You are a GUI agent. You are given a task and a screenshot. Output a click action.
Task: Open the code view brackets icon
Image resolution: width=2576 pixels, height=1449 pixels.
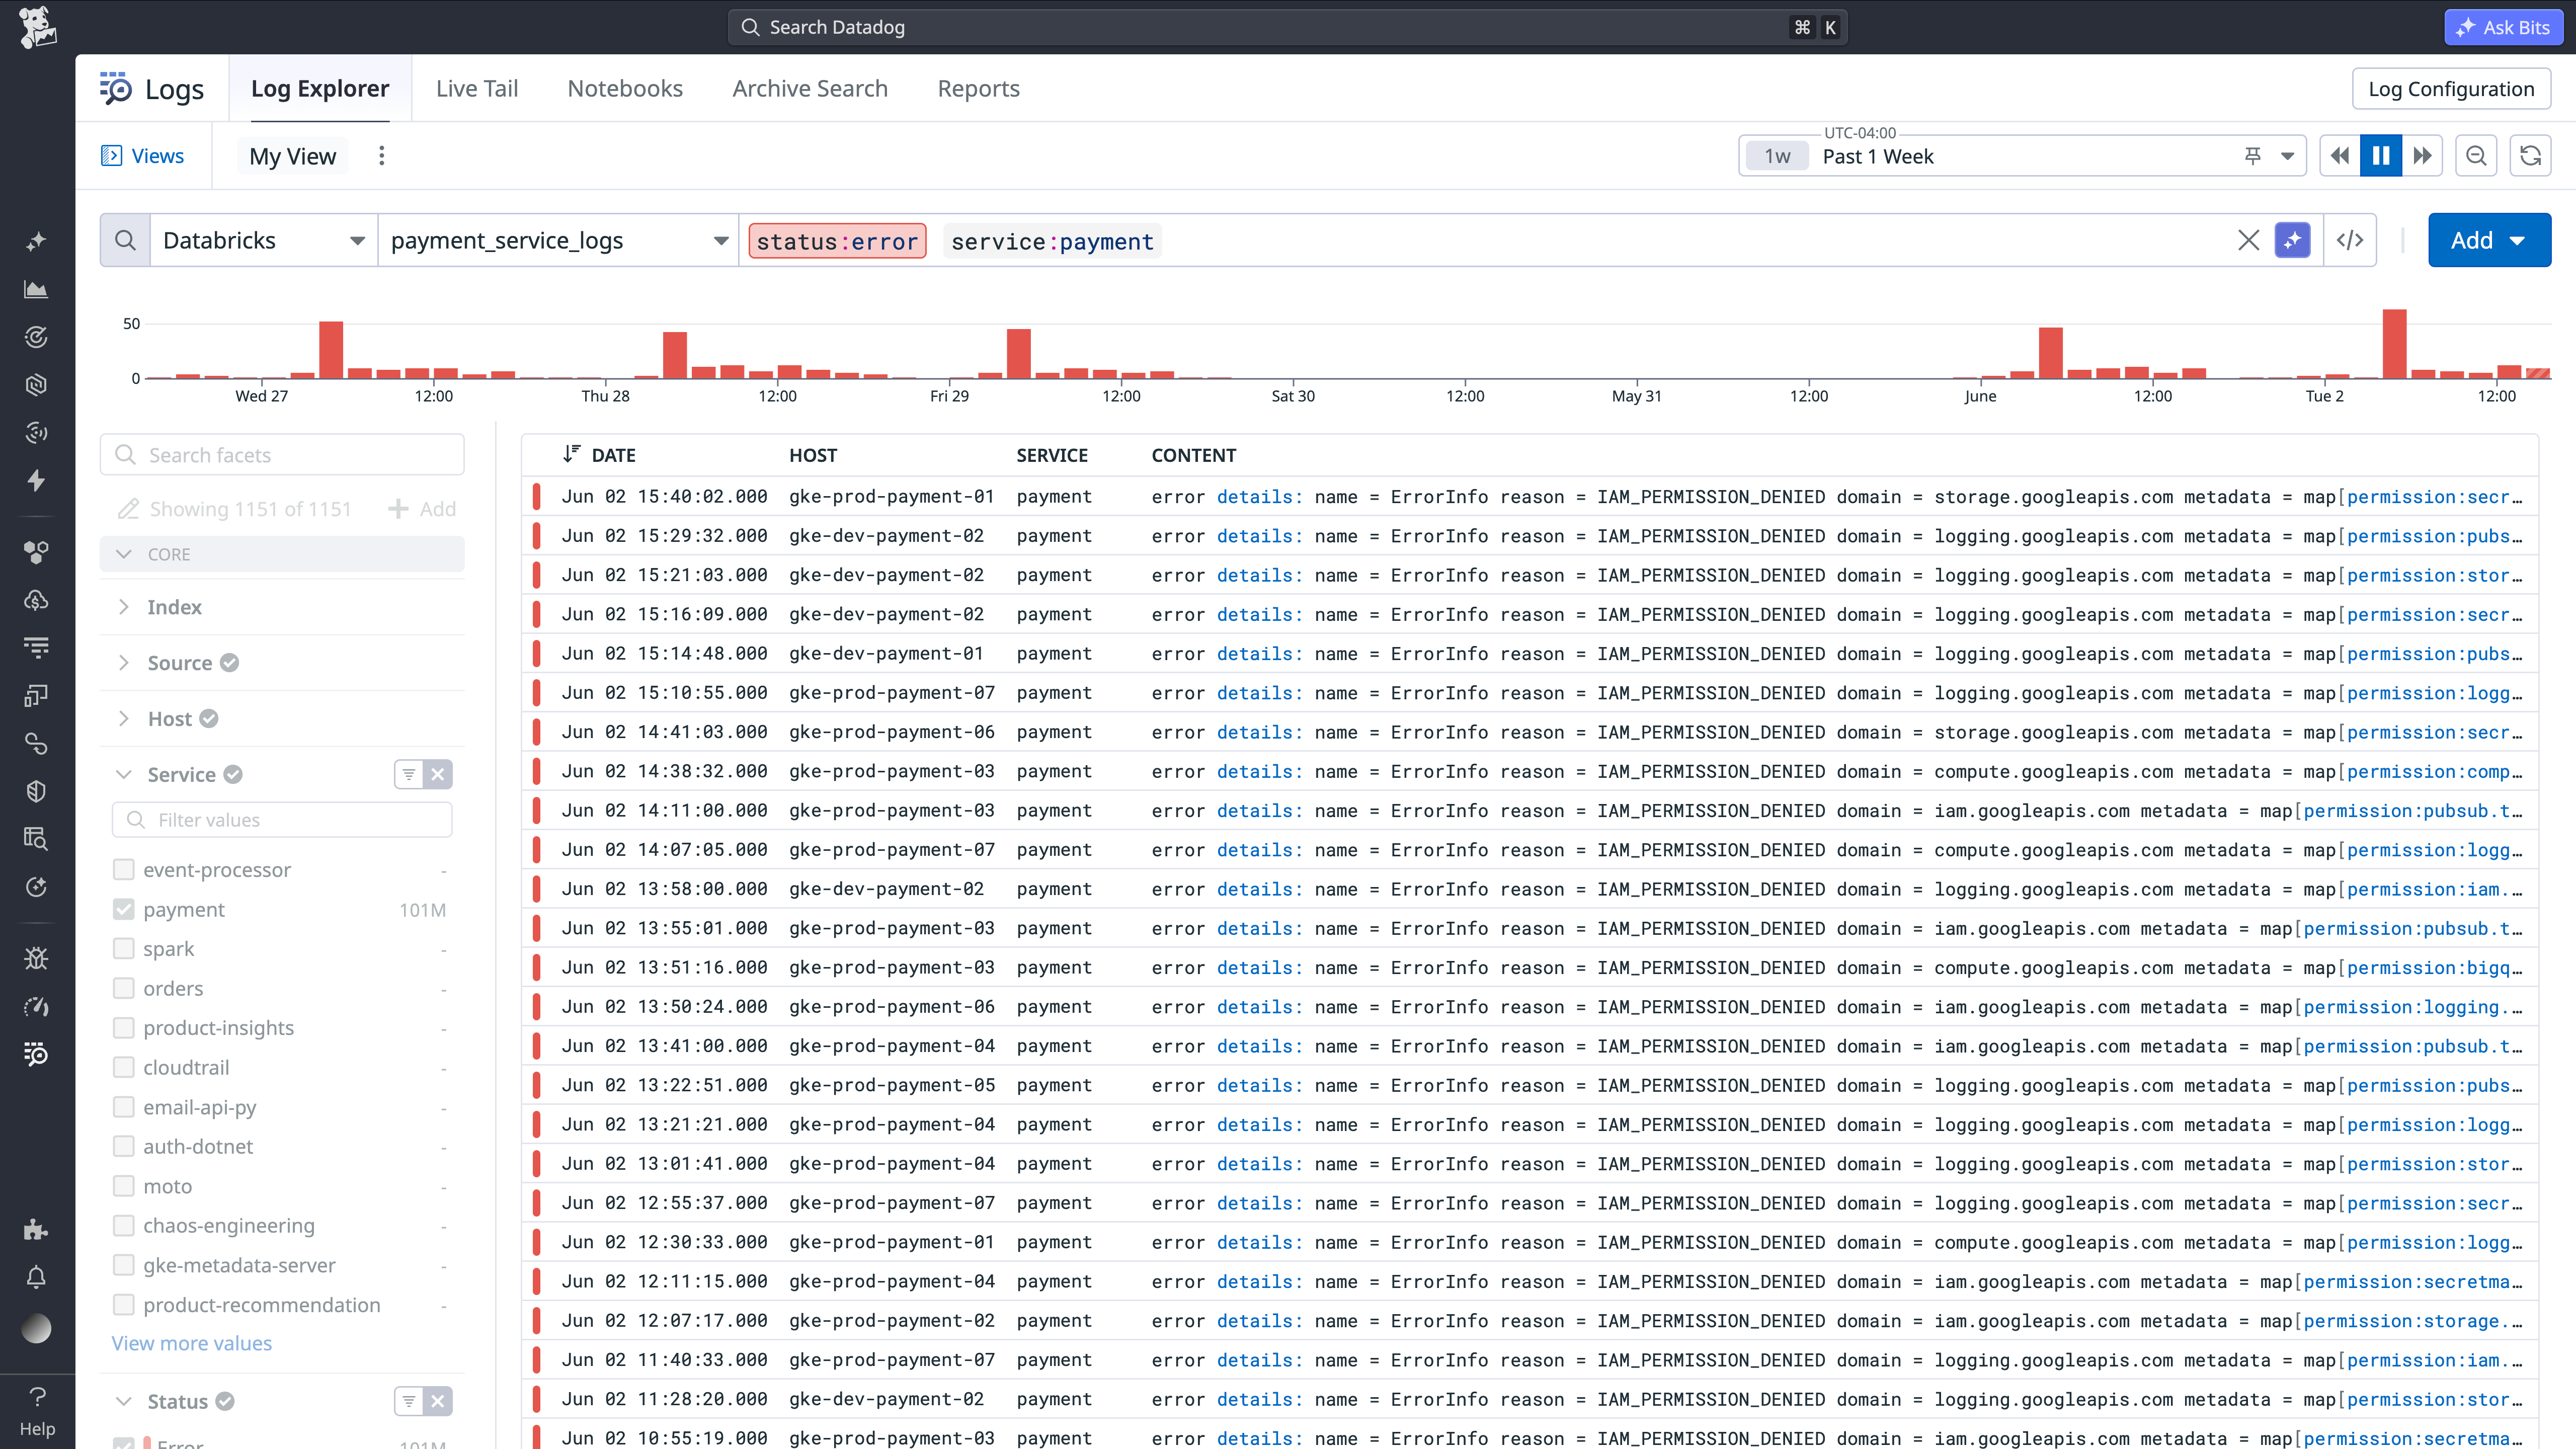pos(2350,240)
